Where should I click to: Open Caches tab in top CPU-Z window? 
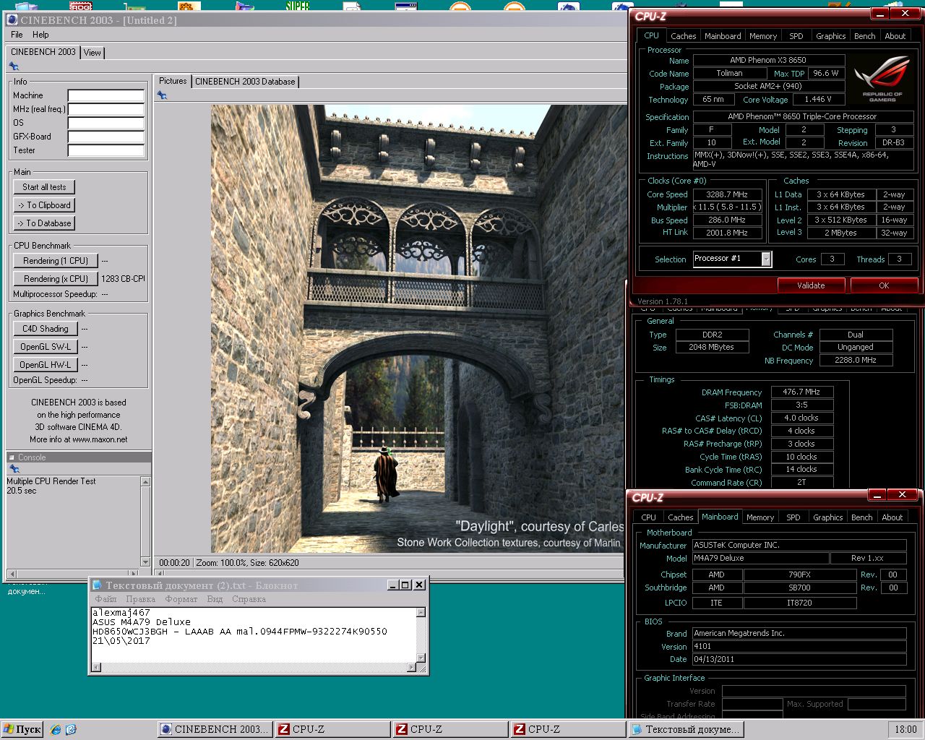pos(683,36)
